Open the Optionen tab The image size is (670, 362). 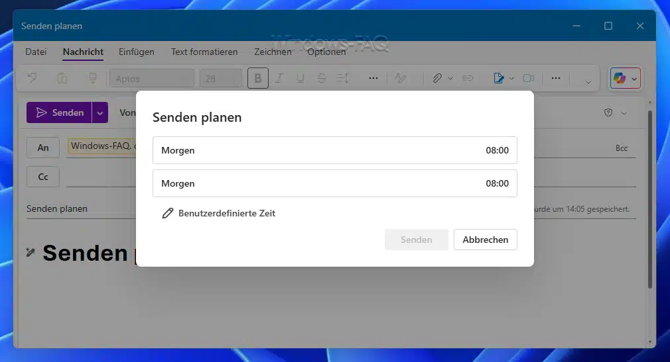(326, 52)
